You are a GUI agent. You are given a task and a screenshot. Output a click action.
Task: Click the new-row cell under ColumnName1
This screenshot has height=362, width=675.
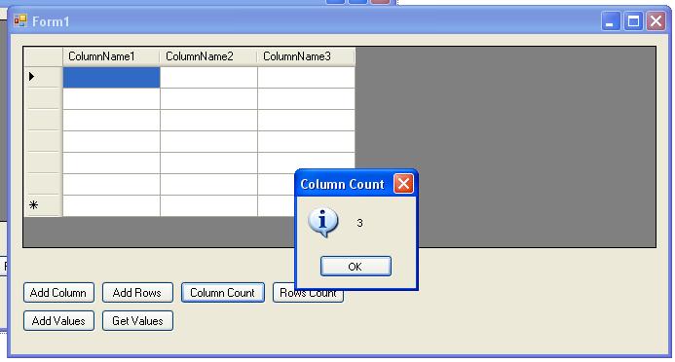(x=111, y=206)
